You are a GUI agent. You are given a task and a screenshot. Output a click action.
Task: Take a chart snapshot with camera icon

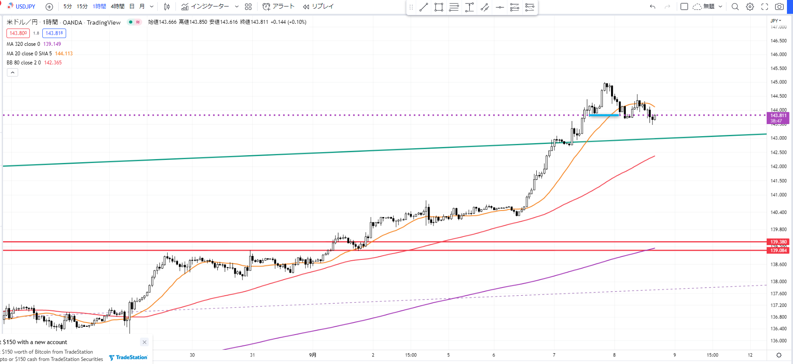pos(779,6)
